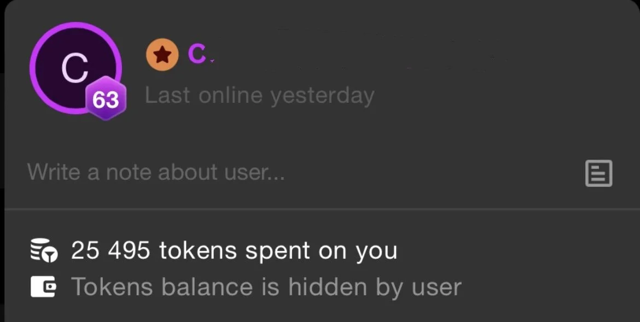Viewport: 640px width, 322px height.
Task: Focus the "Write a note about user..." field
Action: click(x=302, y=172)
